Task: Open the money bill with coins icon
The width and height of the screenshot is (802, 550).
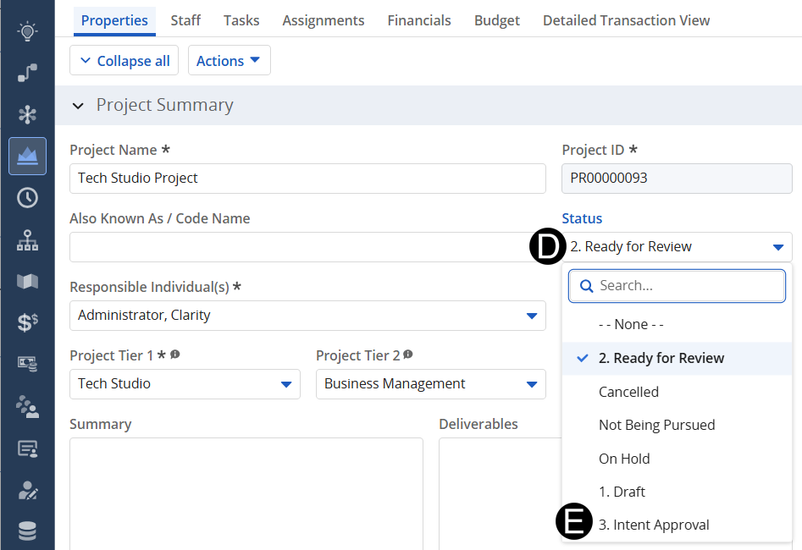Action: [x=27, y=364]
